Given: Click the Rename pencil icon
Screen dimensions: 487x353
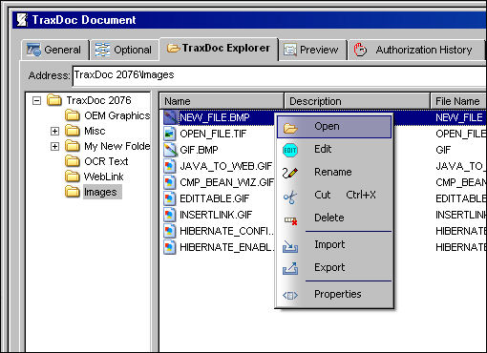Looking at the screenshot, I should (290, 173).
